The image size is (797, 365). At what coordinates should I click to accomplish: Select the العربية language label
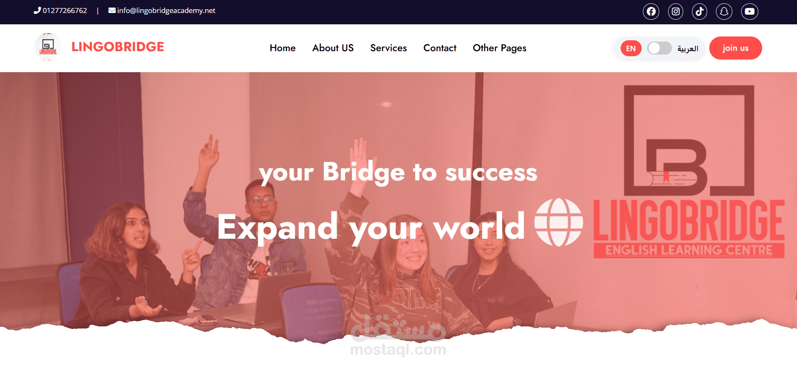pyautogui.click(x=688, y=49)
